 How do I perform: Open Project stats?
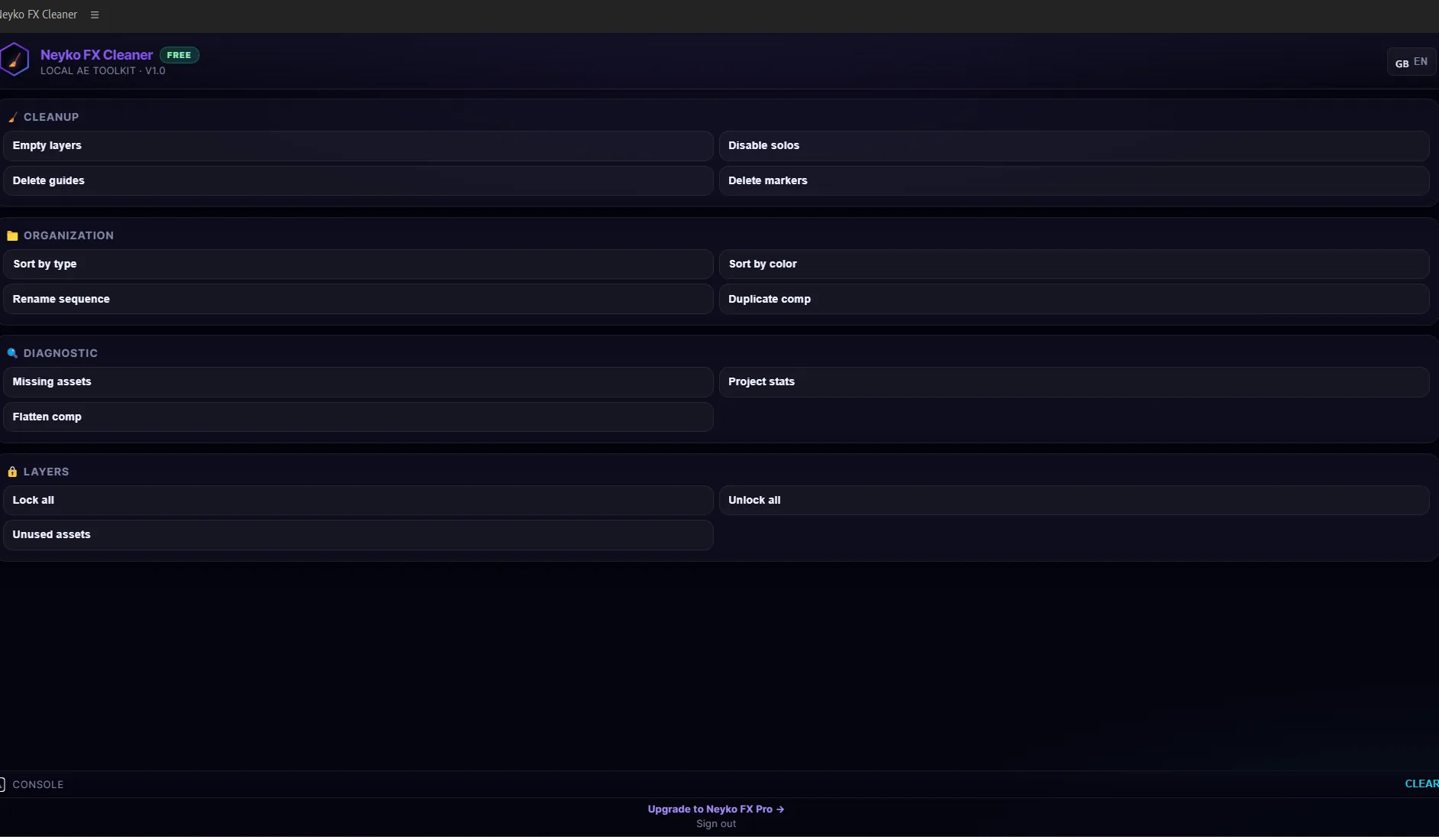[1074, 381]
